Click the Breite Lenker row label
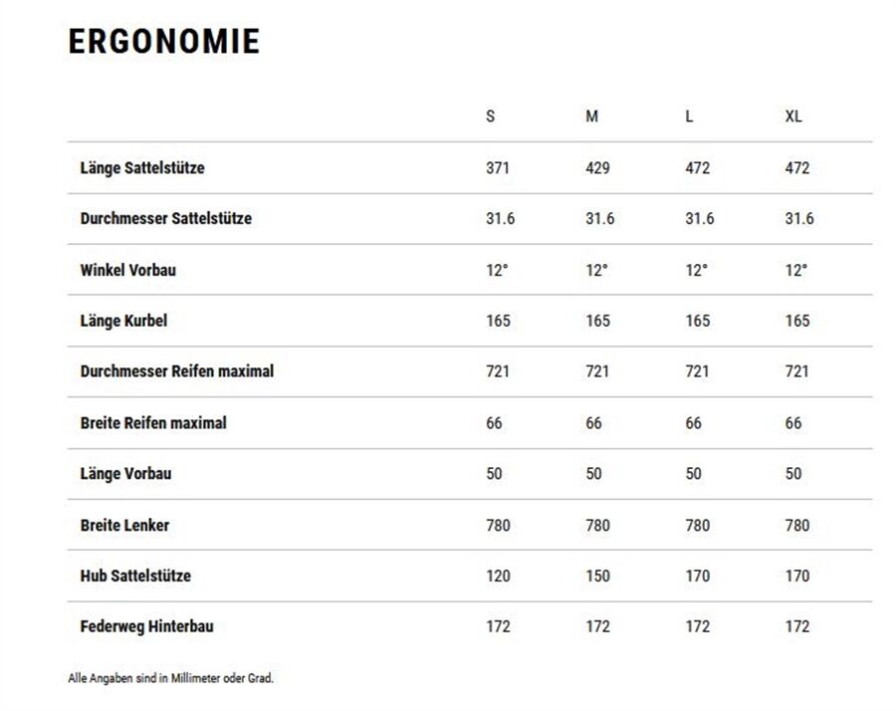 click(x=124, y=525)
